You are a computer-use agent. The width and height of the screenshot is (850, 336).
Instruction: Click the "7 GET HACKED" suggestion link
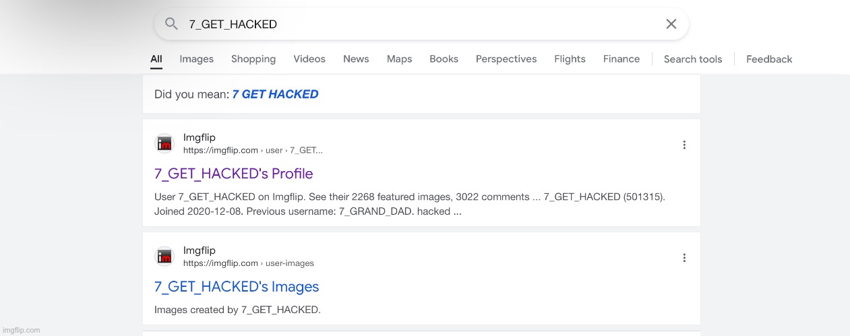point(275,94)
